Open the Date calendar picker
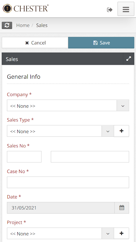This screenshot has height=242, width=136. tap(122, 208)
